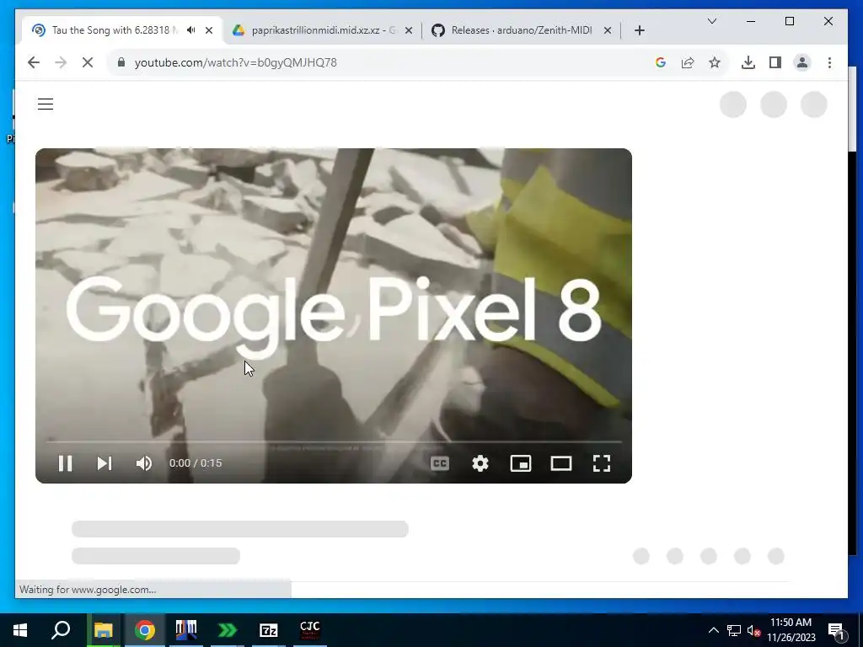Open Chrome downloads
This screenshot has width=863, height=647.
(748, 62)
